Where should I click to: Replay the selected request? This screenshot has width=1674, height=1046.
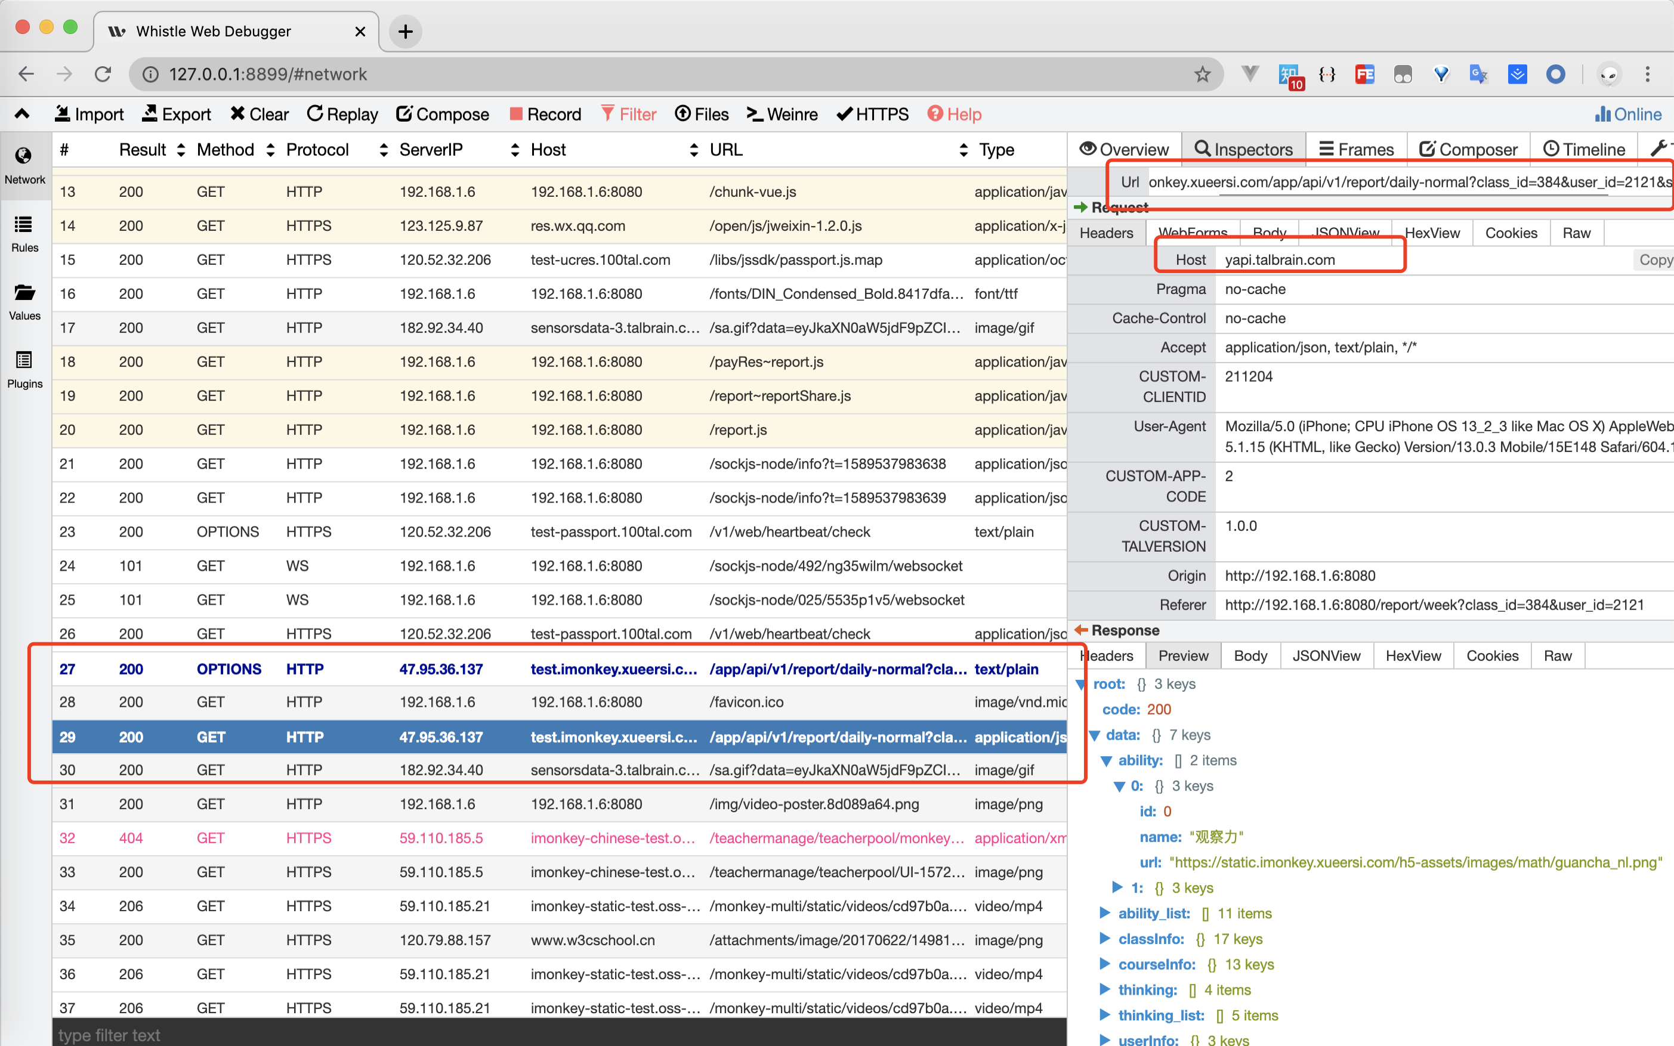[x=342, y=114]
